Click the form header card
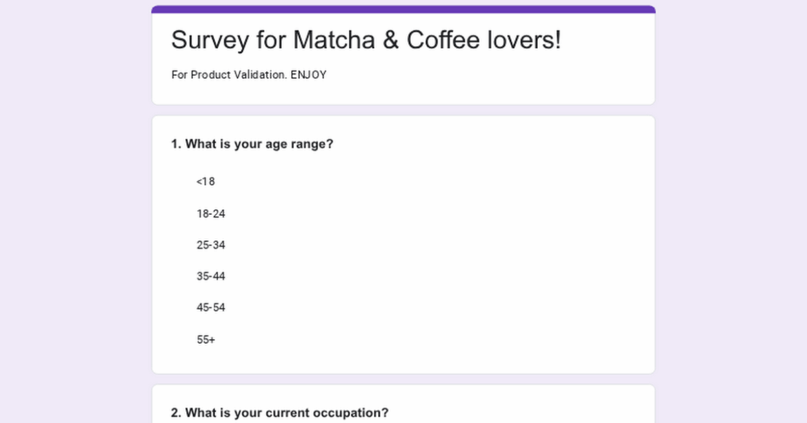 click(403, 56)
